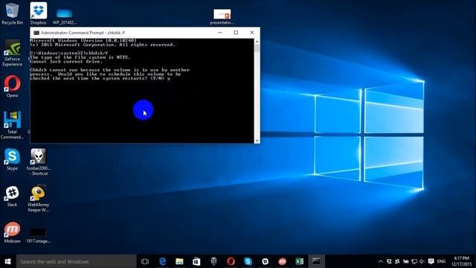Open the World of Tanks taskbar icon
476x268 pixels.
pyautogui.click(x=213, y=261)
